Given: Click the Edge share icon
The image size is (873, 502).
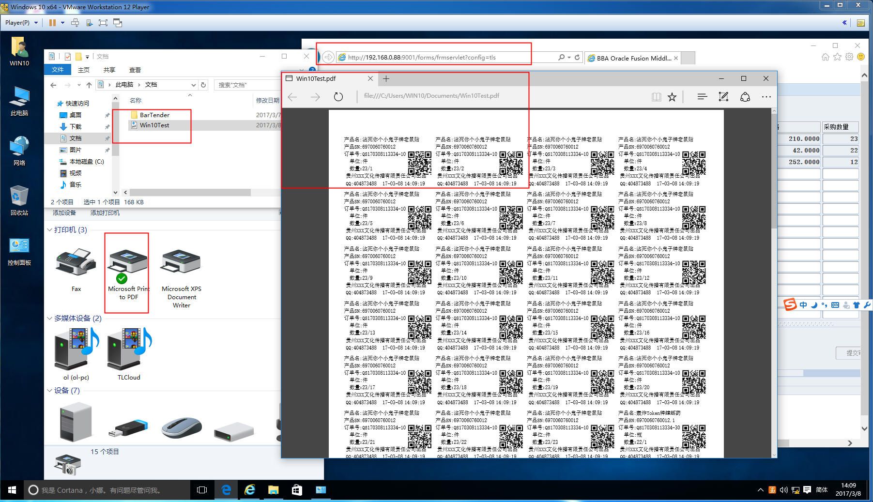Looking at the screenshot, I should (745, 97).
